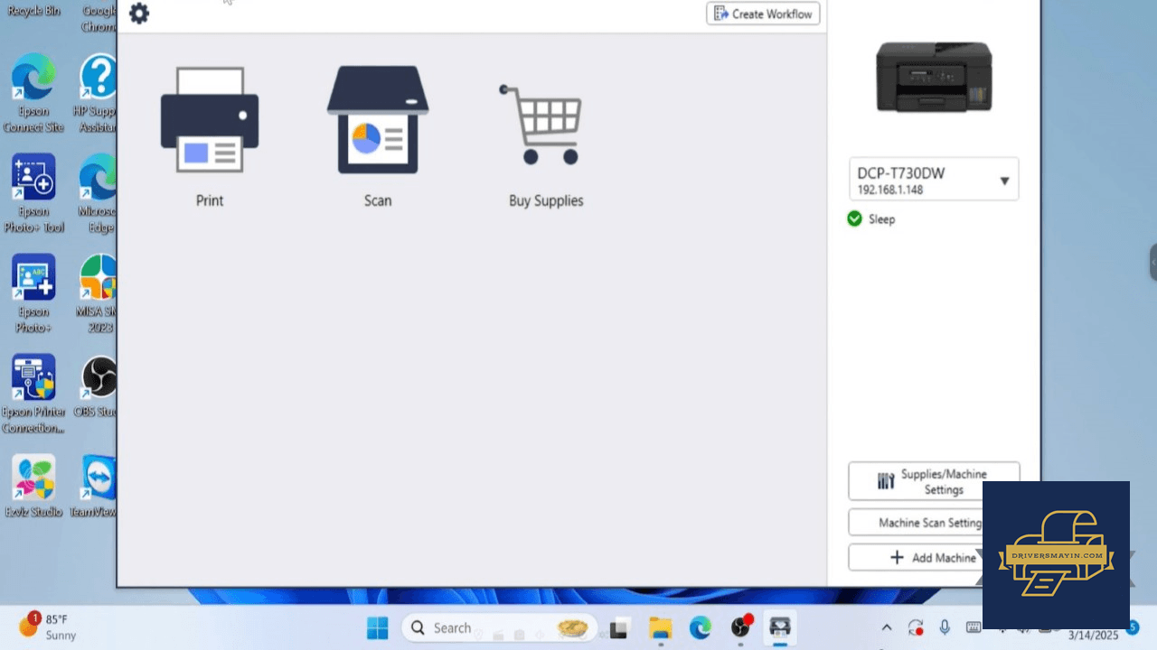Open Supplies/Machine Settings
Image resolution: width=1157 pixels, height=650 pixels.
coord(934,481)
